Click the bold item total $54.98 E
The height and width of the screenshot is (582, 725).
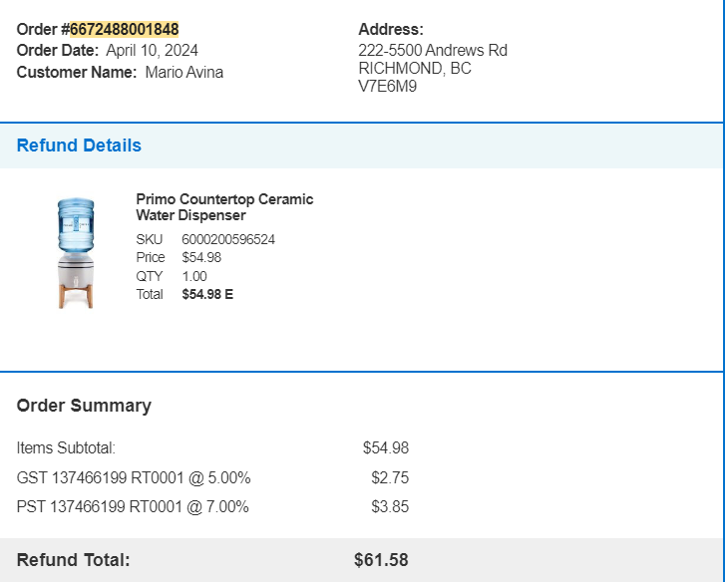(207, 294)
